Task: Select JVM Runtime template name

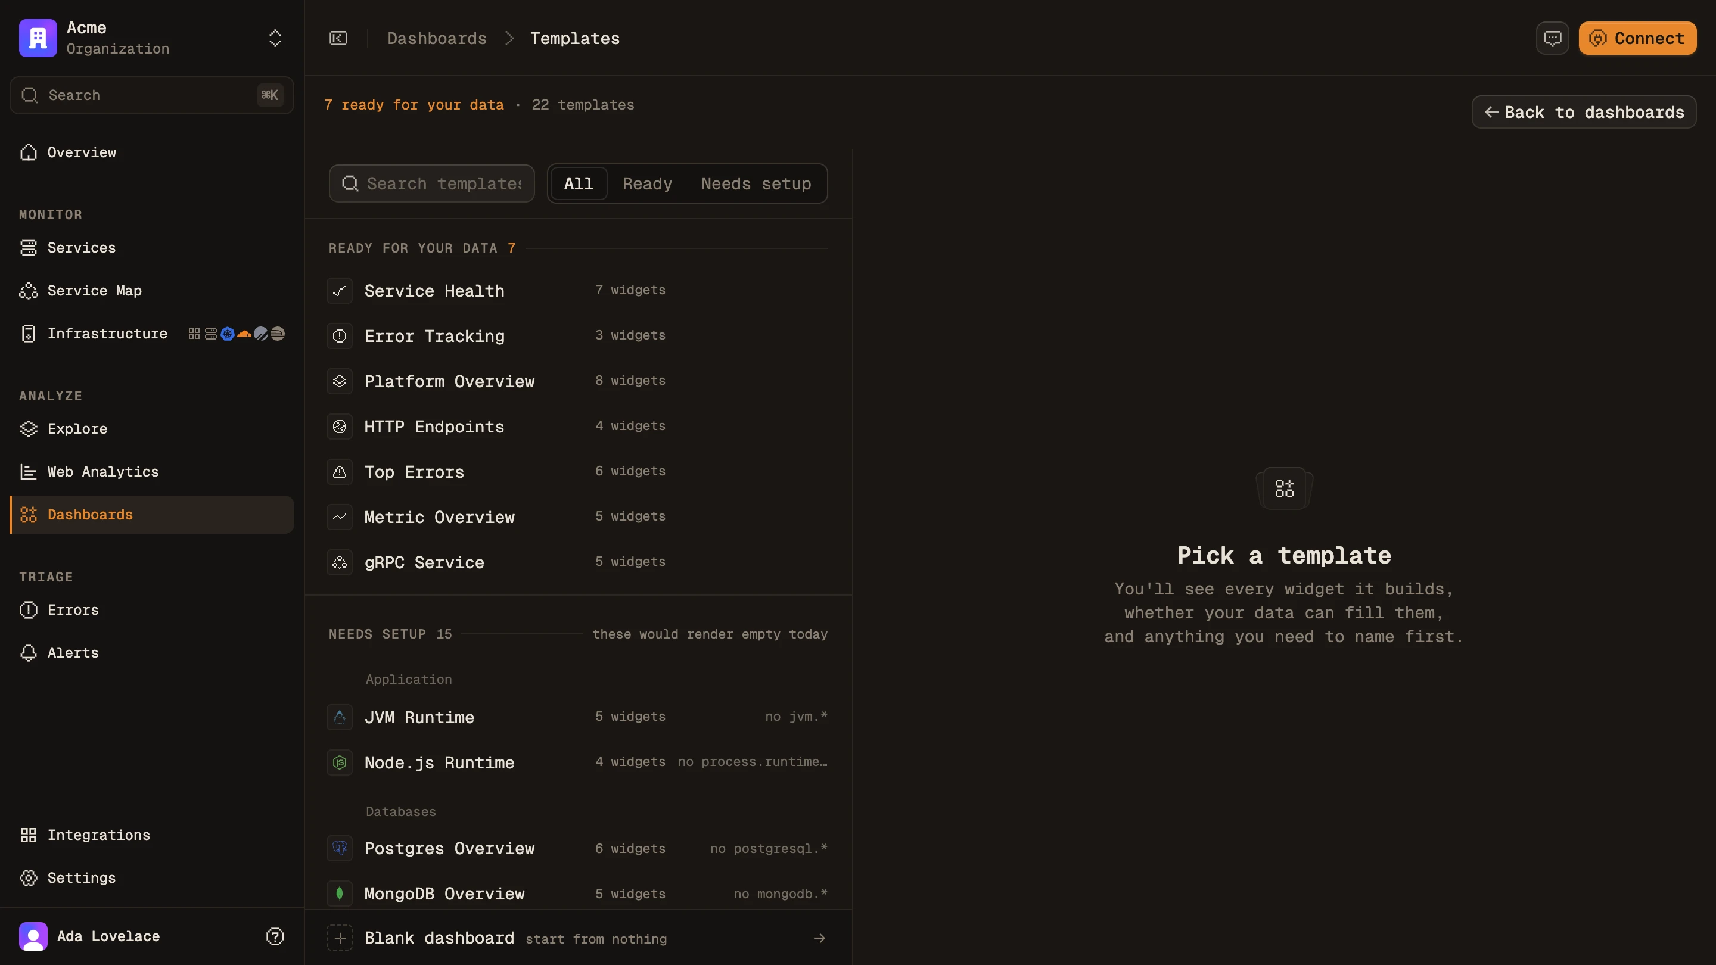Action: [419, 717]
